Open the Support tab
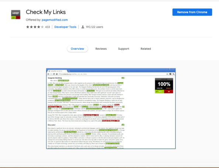This screenshot has width=219, height=168. pyautogui.click(x=124, y=49)
